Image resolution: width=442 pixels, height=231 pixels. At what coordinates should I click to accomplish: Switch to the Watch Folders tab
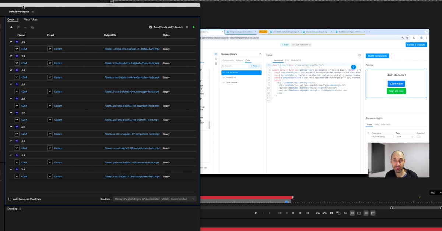click(x=31, y=19)
